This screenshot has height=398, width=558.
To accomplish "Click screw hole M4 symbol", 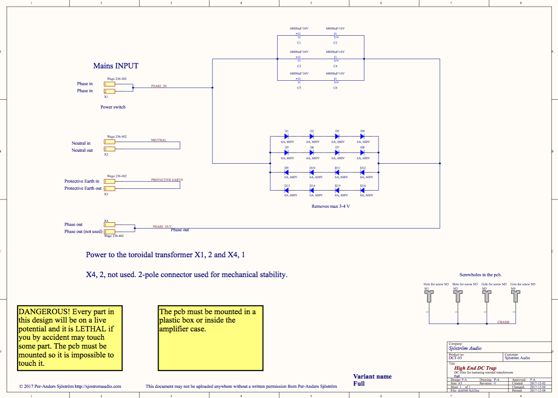I will click(x=516, y=297).
